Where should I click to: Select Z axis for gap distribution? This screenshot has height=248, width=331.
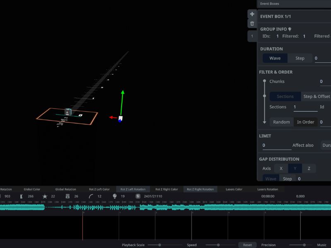(309, 168)
